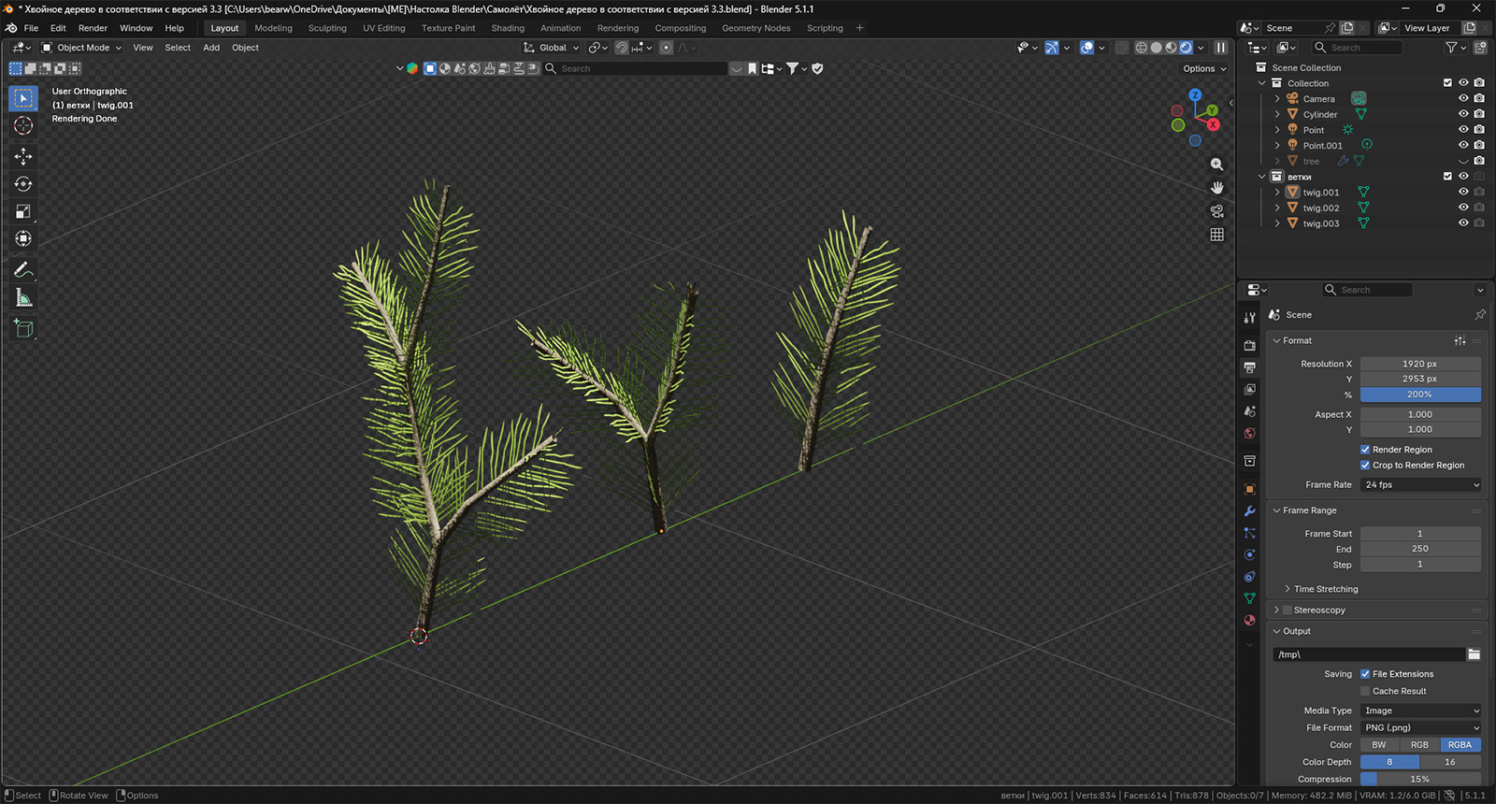
Task: Enable the Cache Result checkbox
Action: pyautogui.click(x=1365, y=691)
